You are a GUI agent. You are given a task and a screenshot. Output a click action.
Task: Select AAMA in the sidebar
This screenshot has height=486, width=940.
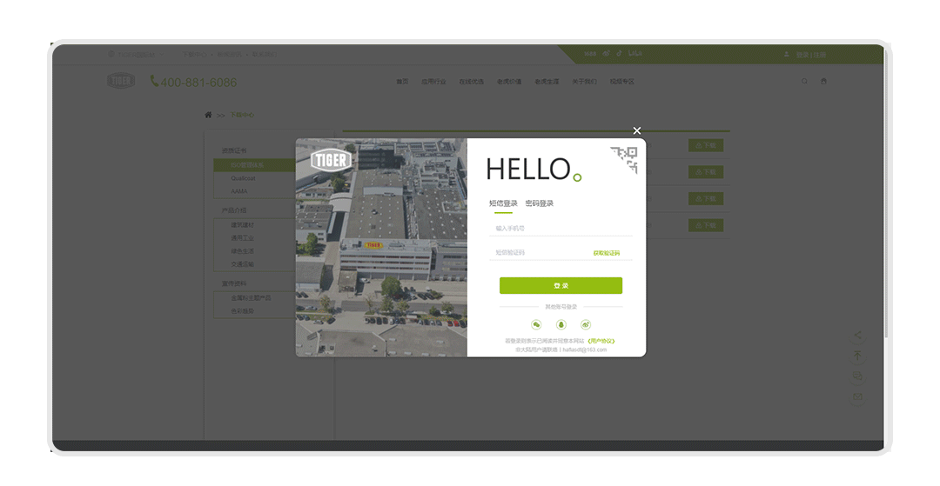[x=239, y=191]
